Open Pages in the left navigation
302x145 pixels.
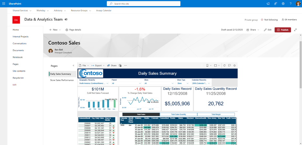click(15, 64)
